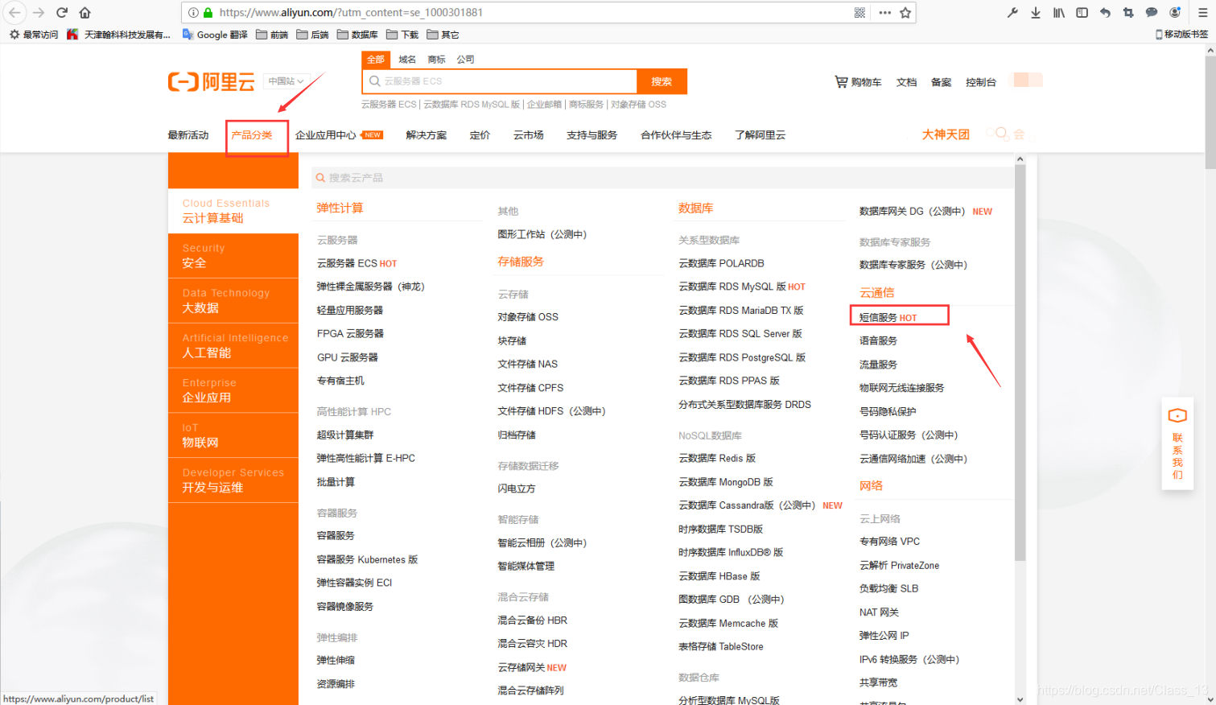Select 云计算基础 sidebar category
Screen dimensions: 1216x705
coord(233,211)
